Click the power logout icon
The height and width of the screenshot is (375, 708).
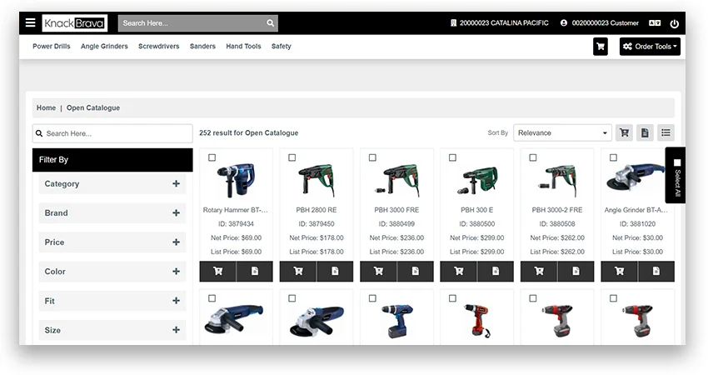(674, 23)
